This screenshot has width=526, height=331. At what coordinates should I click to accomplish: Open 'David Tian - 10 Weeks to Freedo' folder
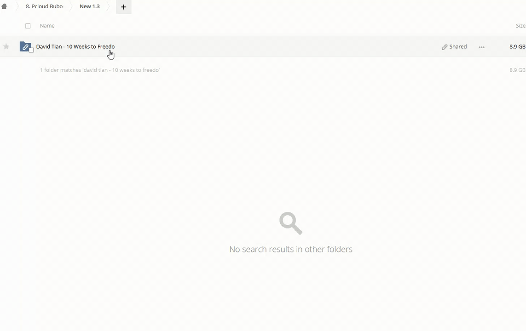pos(75,46)
